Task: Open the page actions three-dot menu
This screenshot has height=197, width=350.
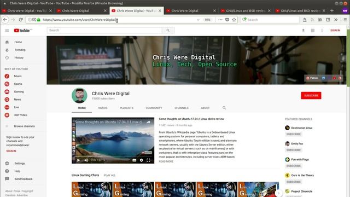Action: 220,20
